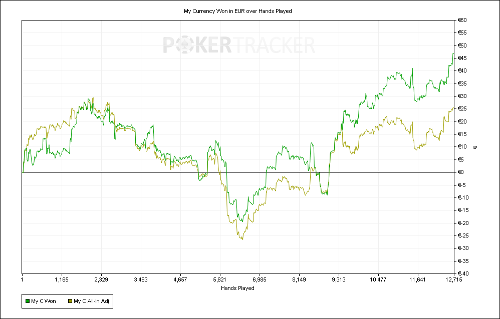The image size is (500, 319).
Task: Click the €15 y-axis label
Action: coord(462,134)
